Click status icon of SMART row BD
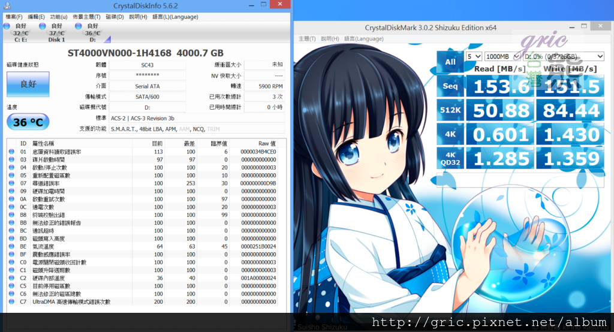Screen dimensions: 614x332 [11, 239]
